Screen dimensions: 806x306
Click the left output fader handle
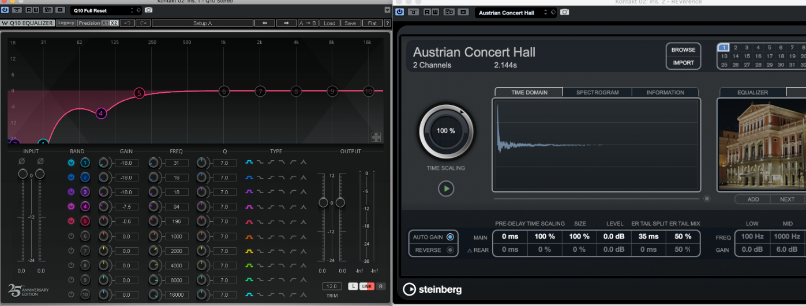point(324,202)
